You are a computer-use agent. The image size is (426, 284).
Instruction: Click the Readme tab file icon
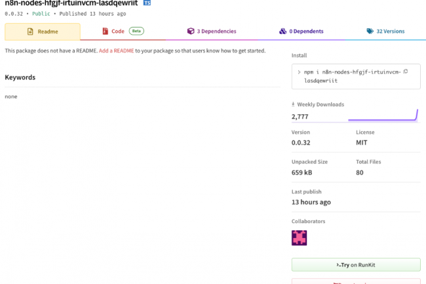coord(30,31)
